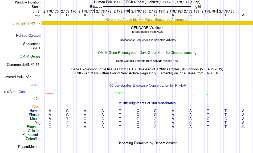Select the Human alignment row label
The image size is (253, 153).
(x=35, y=111)
